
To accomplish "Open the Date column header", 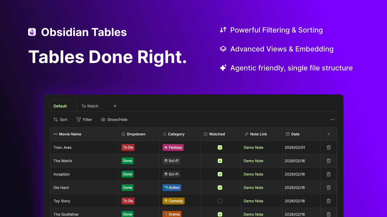I will [302, 134].
